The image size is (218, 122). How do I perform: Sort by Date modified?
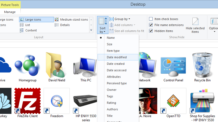point(118,57)
